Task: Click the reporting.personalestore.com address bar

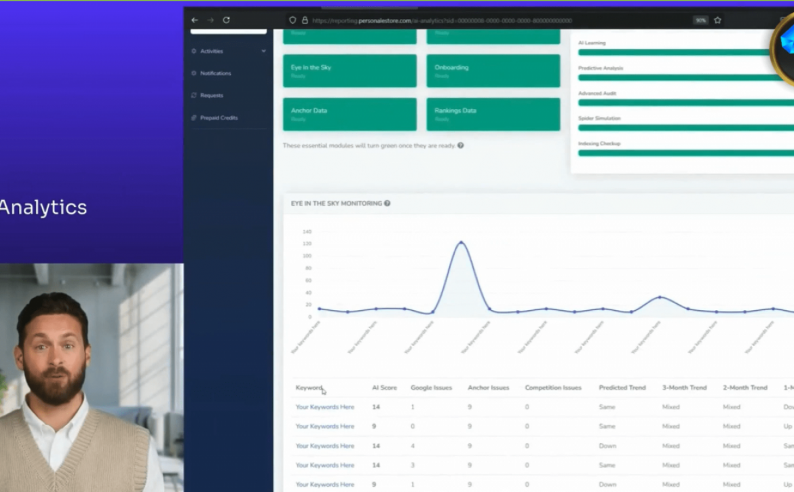Action: click(x=442, y=21)
